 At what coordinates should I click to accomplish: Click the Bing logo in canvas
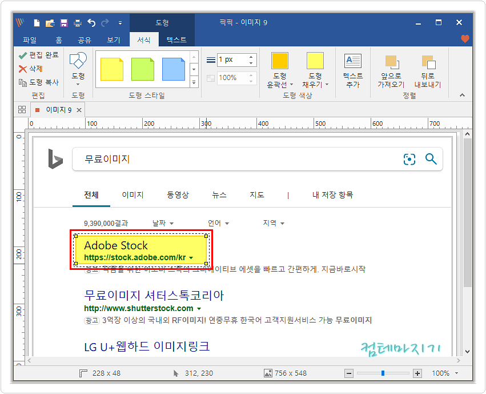click(x=55, y=159)
